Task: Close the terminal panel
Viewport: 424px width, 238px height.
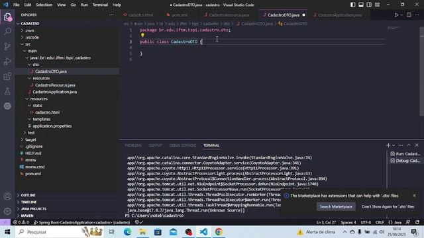Action: [417, 145]
